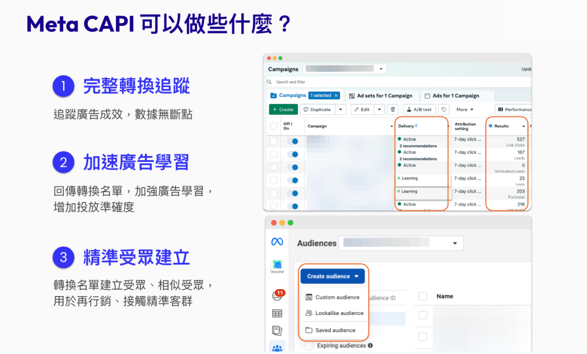The width and height of the screenshot is (587, 354).
Task: Click the table grid icon in sidebar
Action: (x=277, y=313)
